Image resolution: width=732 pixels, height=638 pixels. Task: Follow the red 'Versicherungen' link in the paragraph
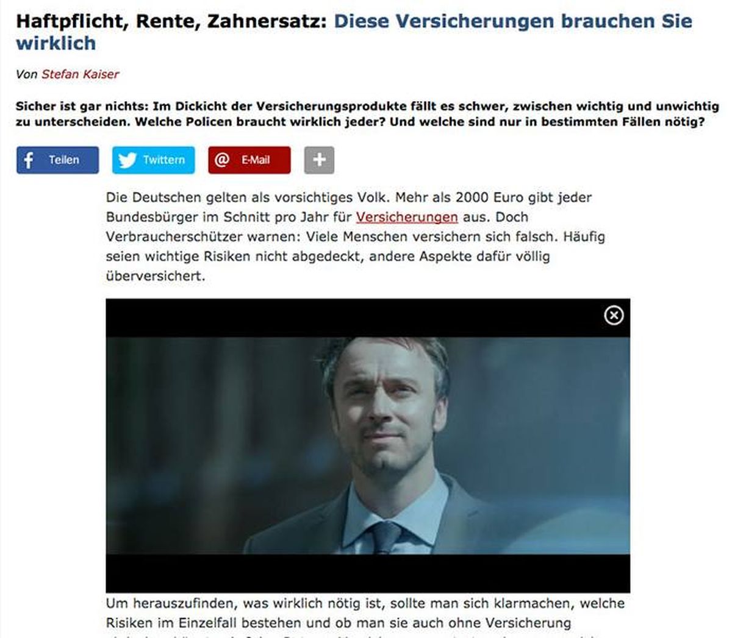407,217
